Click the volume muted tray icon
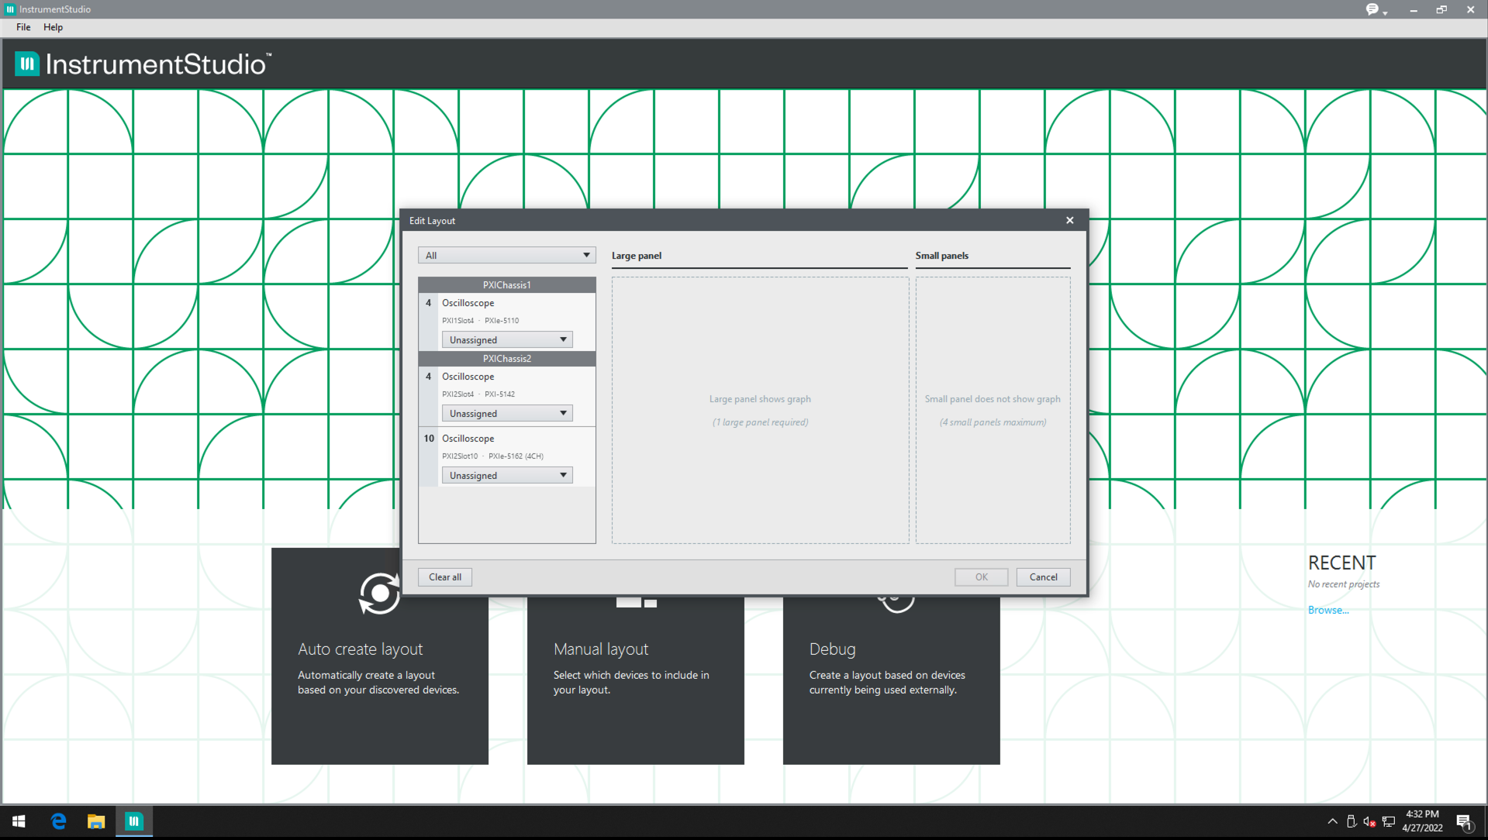 [x=1369, y=821]
